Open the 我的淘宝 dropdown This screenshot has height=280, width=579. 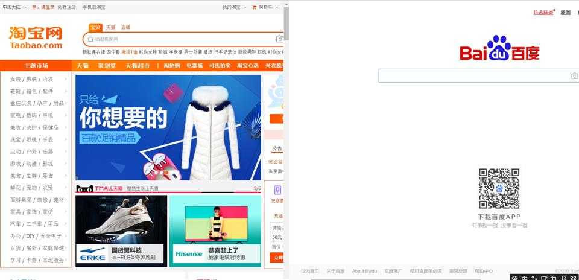[x=234, y=7]
